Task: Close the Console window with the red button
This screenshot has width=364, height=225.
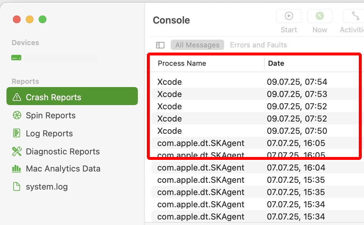Action: [17, 19]
